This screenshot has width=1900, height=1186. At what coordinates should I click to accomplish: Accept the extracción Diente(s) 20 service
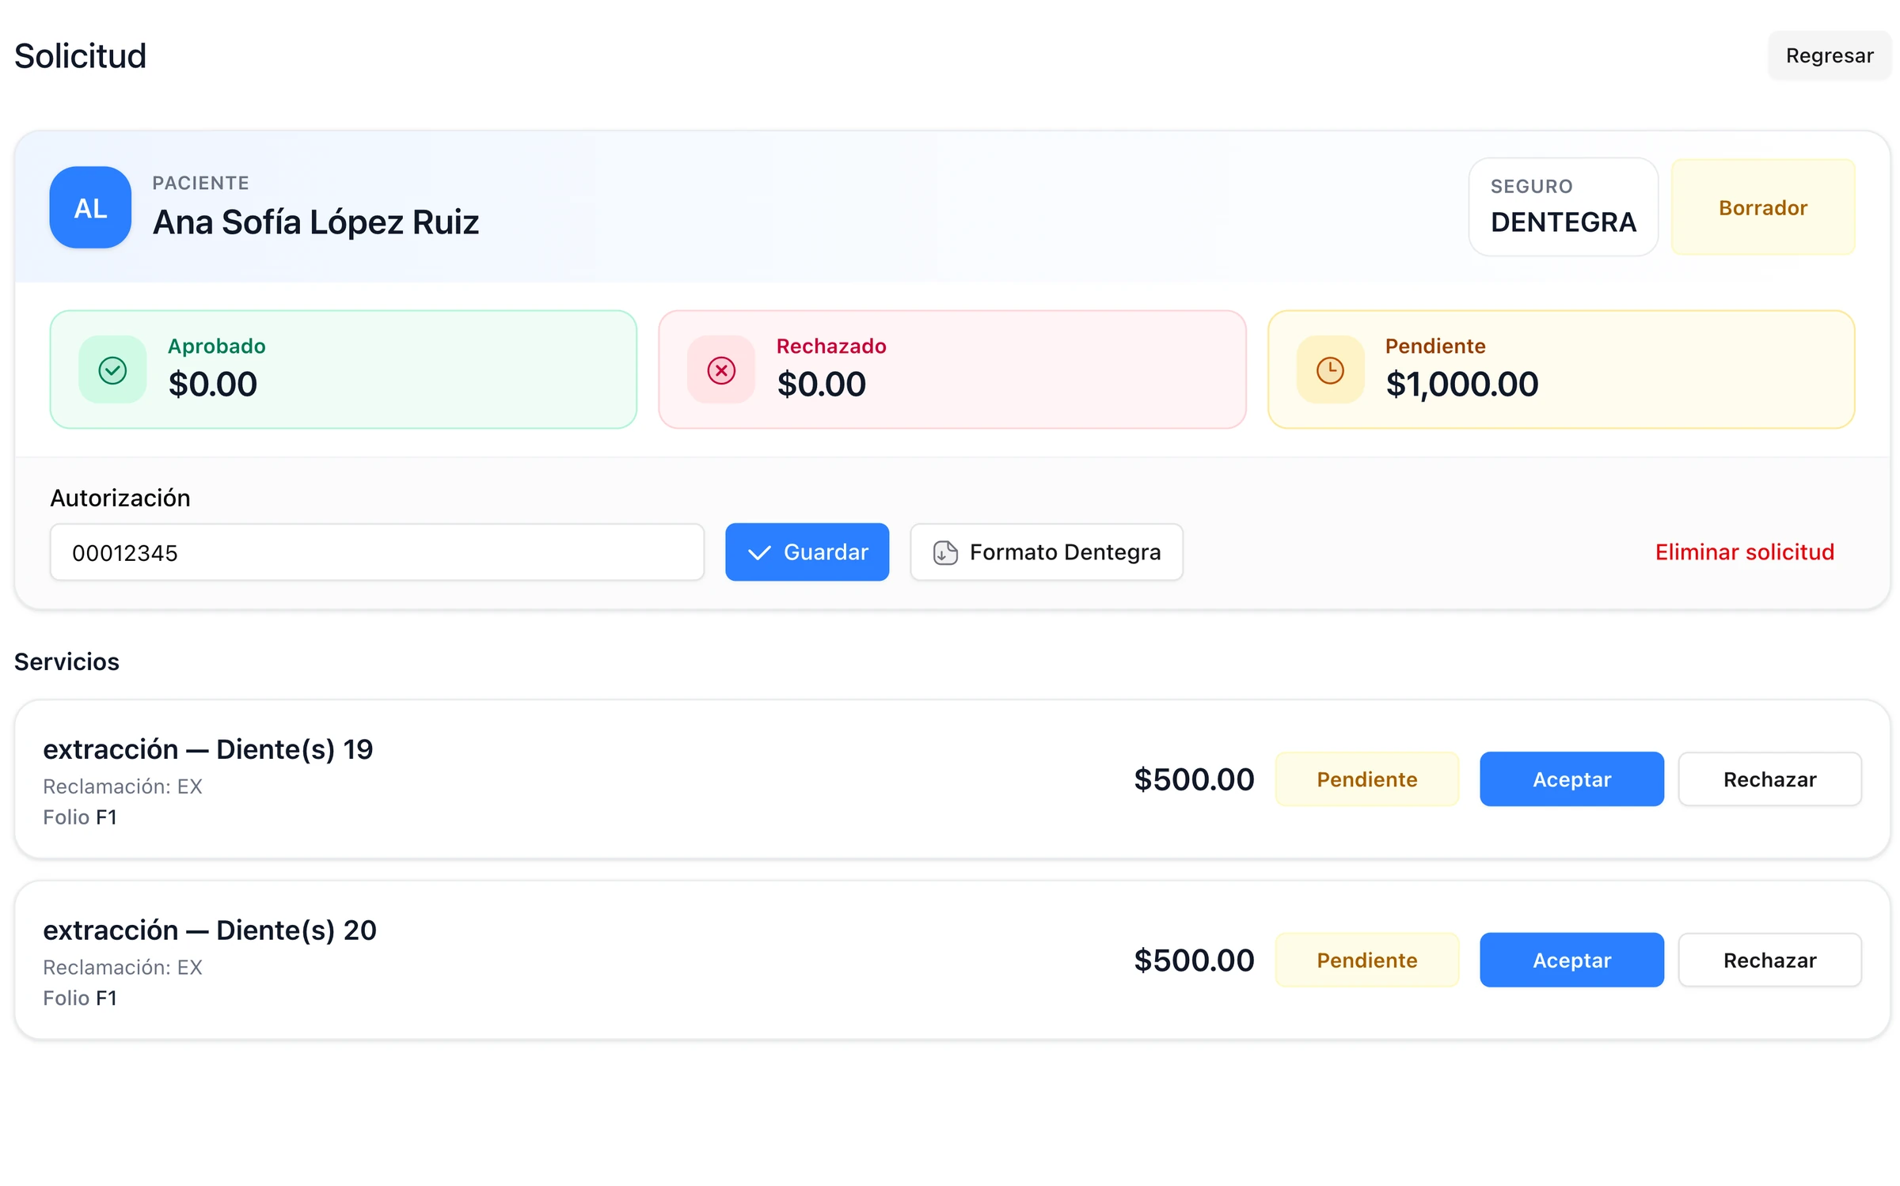(x=1571, y=960)
